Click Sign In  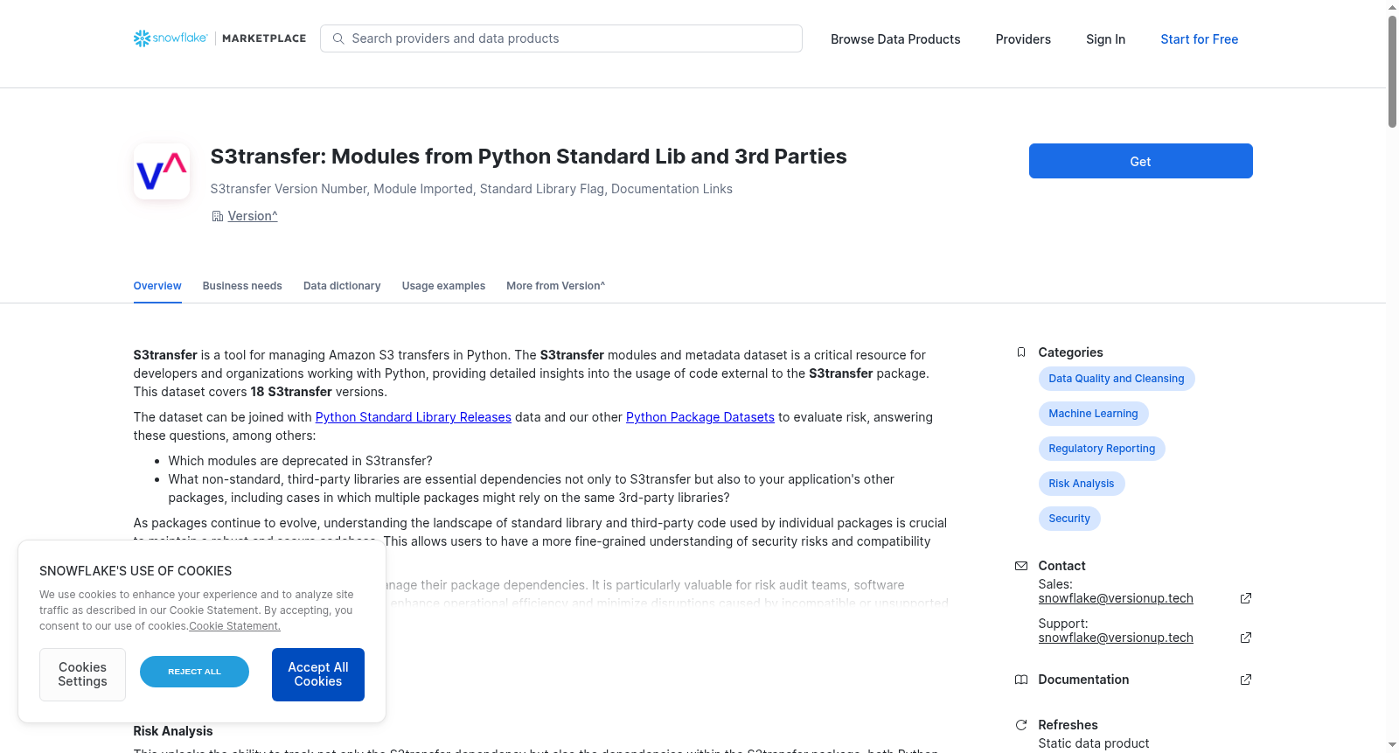pos(1106,39)
